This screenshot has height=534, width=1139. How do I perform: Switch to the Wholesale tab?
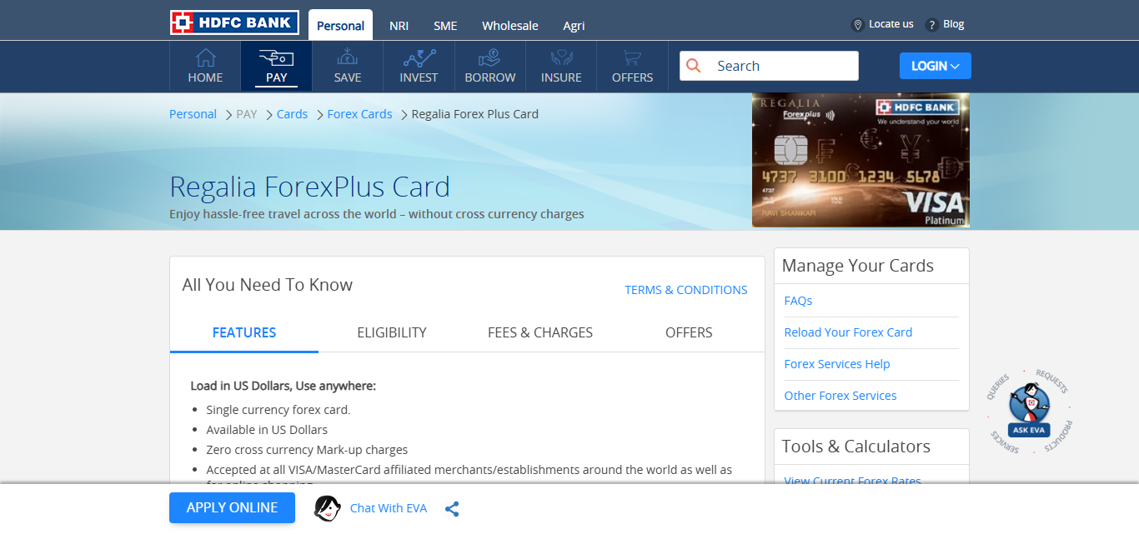coord(510,26)
